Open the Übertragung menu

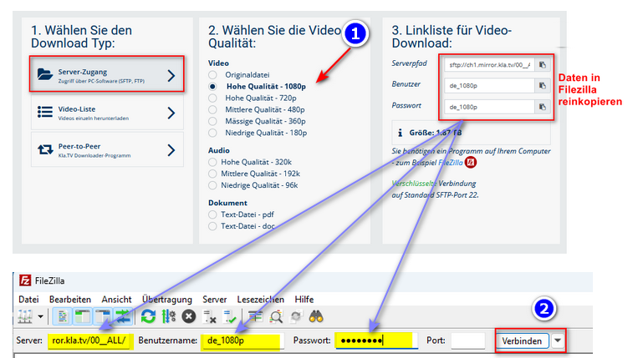tap(167, 300)
